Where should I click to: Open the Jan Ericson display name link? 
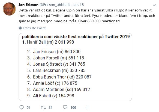tap(28, 5)
